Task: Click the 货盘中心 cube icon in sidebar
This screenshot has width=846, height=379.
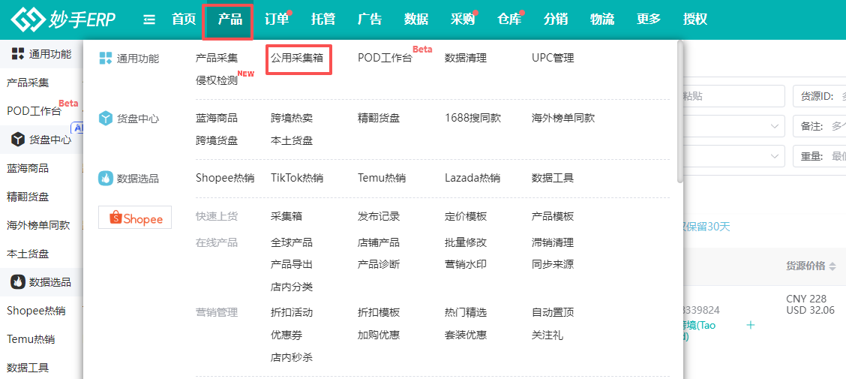Action: click(18, 140)
